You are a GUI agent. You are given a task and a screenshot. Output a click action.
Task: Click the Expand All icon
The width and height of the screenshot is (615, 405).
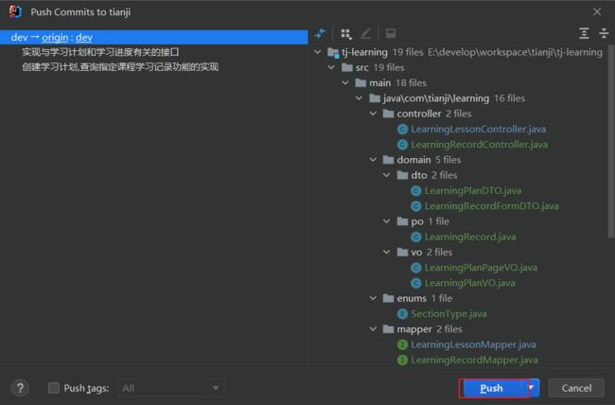[x=584, y=33]
